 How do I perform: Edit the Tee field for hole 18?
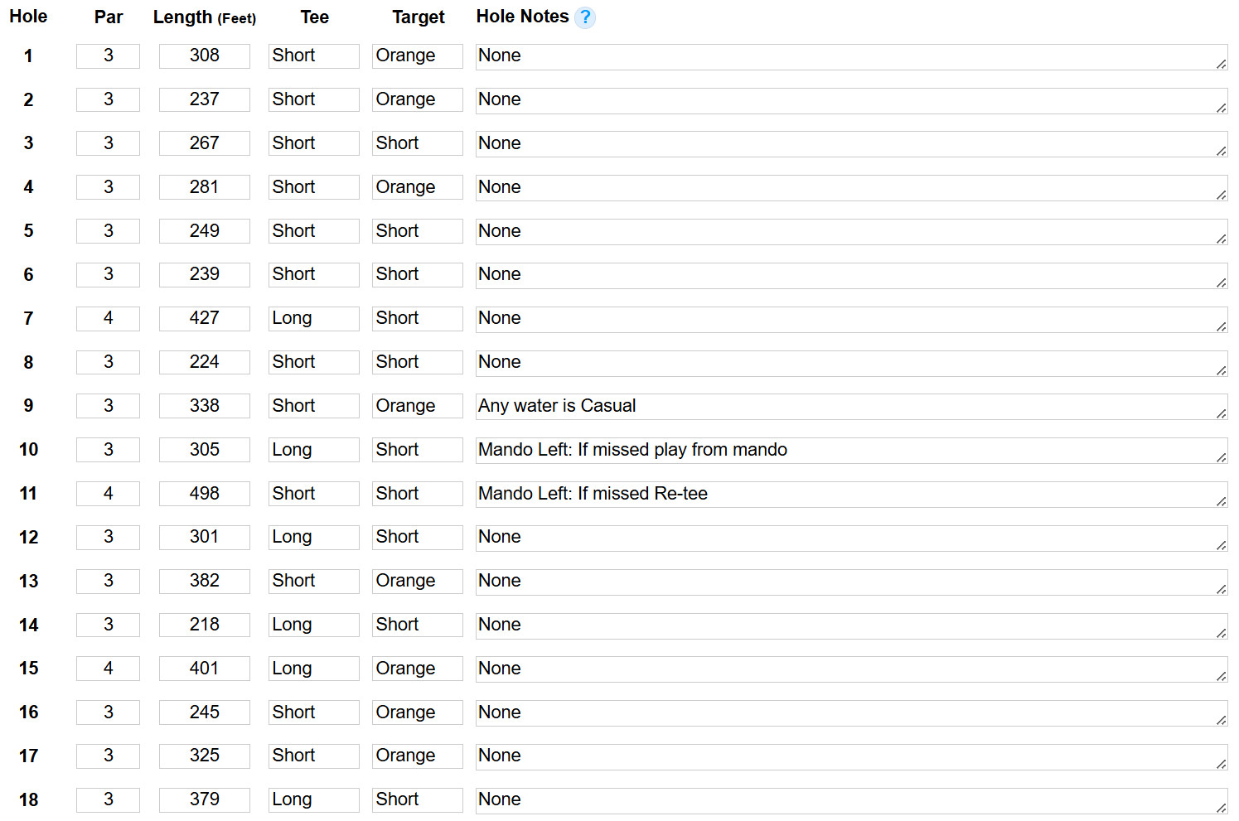pyautogui.click(x=314, y=800)
